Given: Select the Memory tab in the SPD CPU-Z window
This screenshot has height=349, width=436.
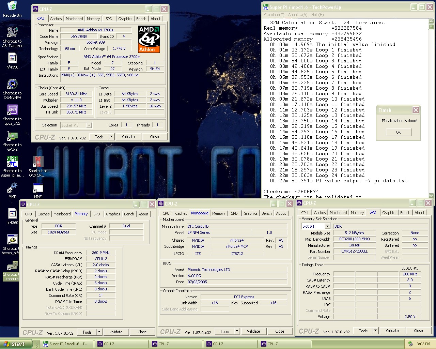Looking at the screenshot, I should (x=357, y=213).
